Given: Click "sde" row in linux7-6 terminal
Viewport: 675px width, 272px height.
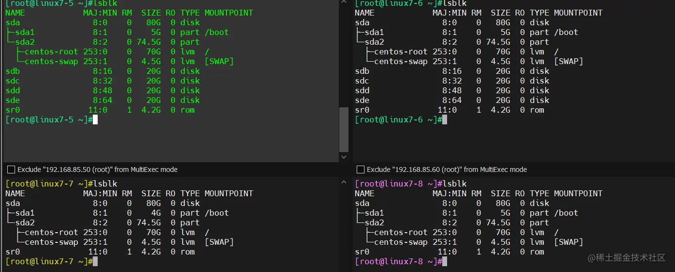Looking at the screenshot, I should click(x=452, y=100).
